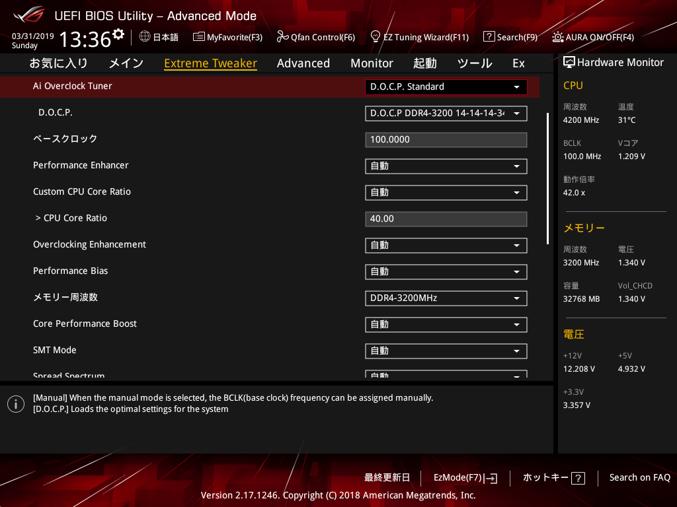The width and height of the screenshot is (677, 507).
Task: Select the Performance Bias label
Action: click(70, 271)
